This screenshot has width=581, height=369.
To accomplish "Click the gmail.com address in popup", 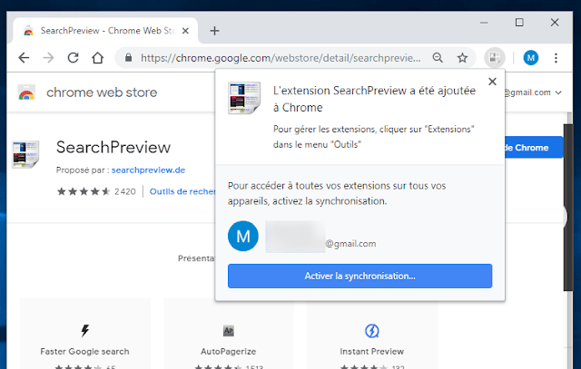I will (x=350, y=244).
